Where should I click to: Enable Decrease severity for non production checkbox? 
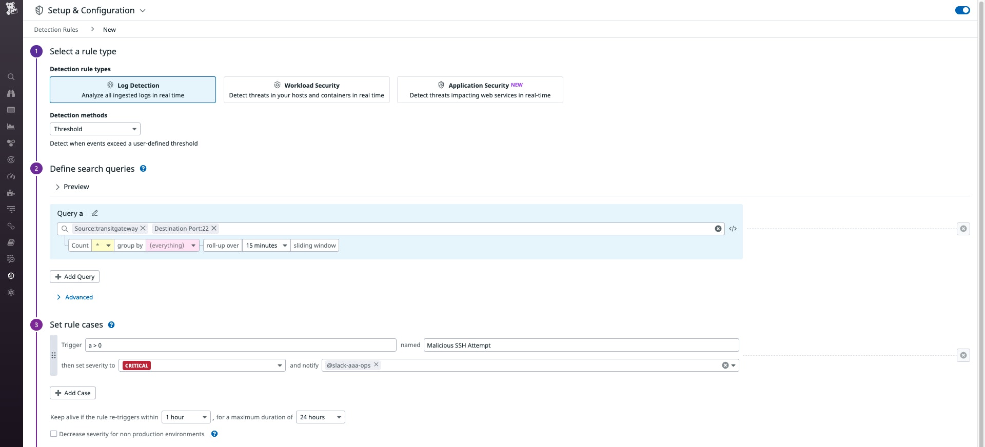[x=54, y=434]
